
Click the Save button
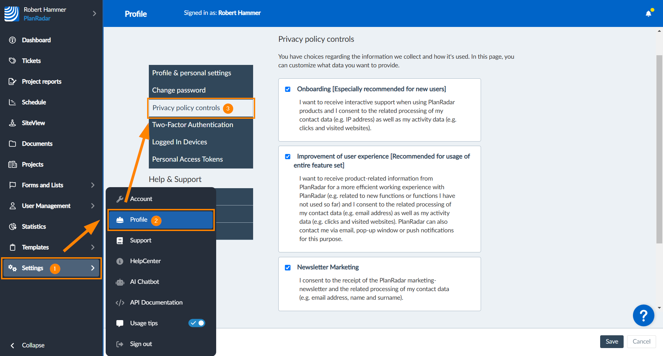[x=612, y=341]
